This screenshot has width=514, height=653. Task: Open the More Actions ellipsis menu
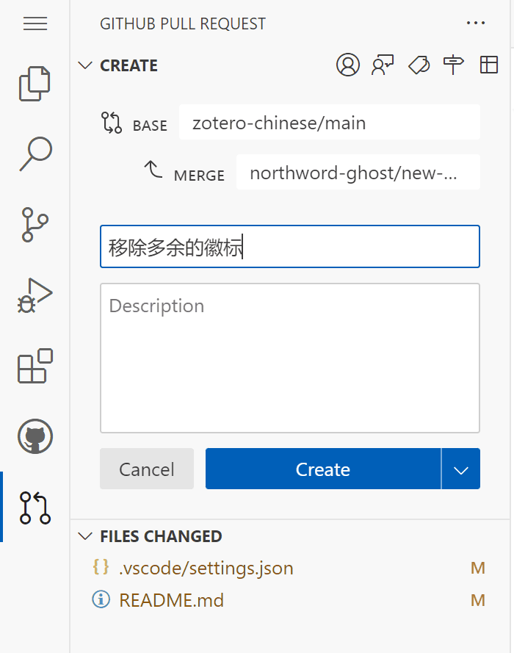coord(476,24)
